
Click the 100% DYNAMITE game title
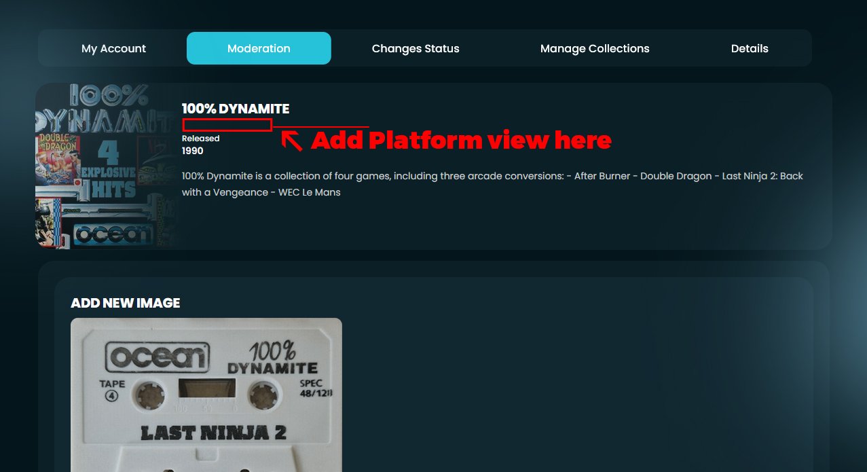[x=236, y=109]
